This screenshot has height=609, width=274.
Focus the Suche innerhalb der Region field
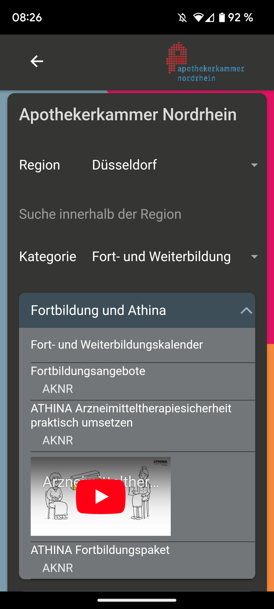tap(137, 214)
